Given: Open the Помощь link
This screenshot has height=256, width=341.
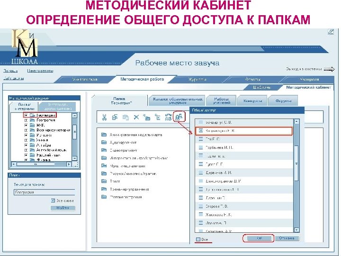Looking at the screenshot, I should (x=10, y=71).
